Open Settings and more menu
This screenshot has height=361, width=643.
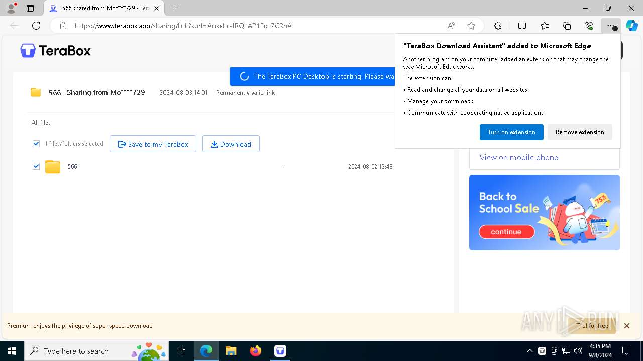pos(610,26)
